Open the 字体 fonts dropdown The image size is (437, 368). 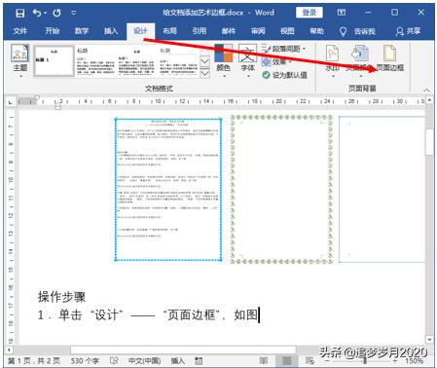click(247, 61)
